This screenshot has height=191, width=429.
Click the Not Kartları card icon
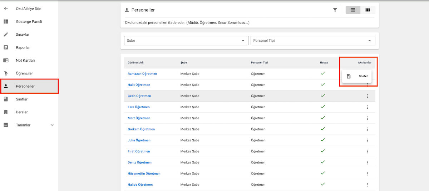pyautogui.click(x=6, y=60)
